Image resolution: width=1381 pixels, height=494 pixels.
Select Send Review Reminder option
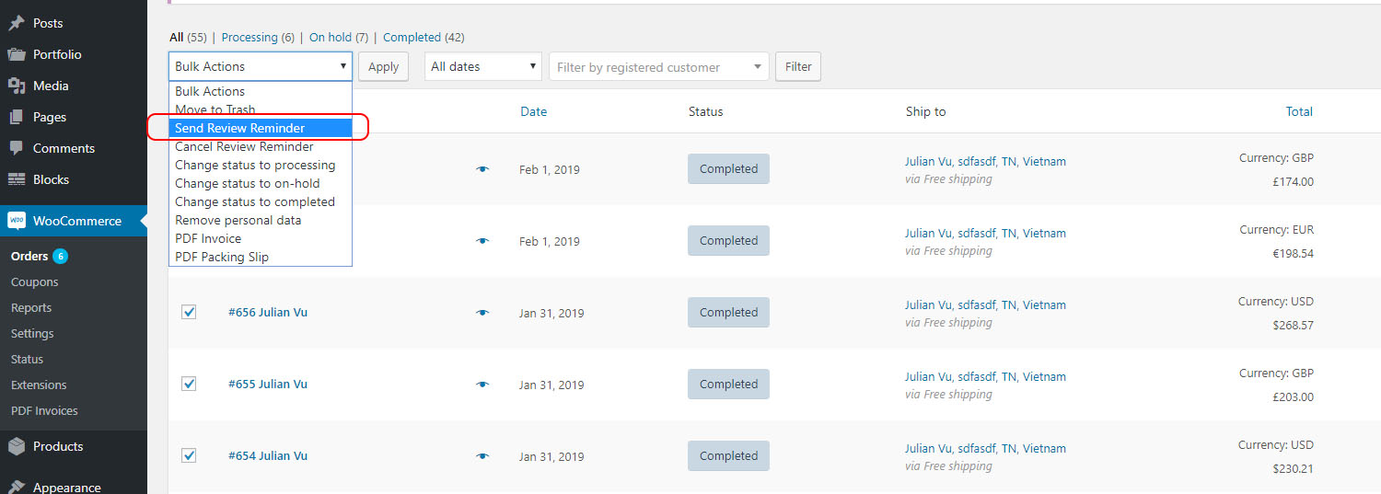point(240,128)
